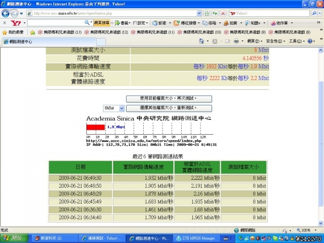Screen dimensions: 324x243
Task: Open the 網頁 (Page) menu
Action: [x=255, y=42]
